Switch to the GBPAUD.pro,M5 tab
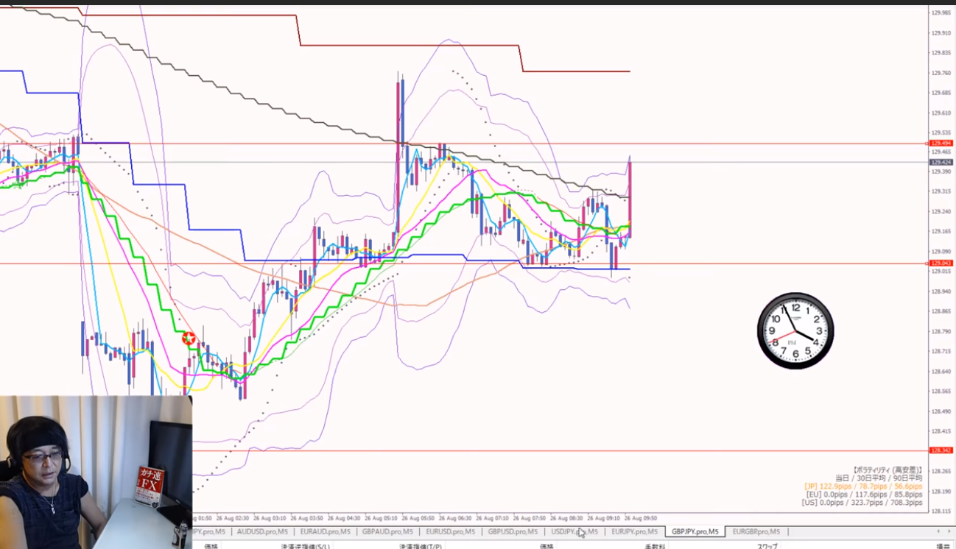 (x=387, y=531)
